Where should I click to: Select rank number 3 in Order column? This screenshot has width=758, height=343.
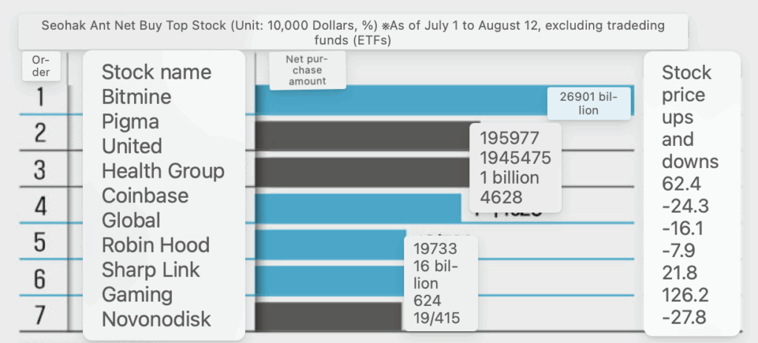41,170
